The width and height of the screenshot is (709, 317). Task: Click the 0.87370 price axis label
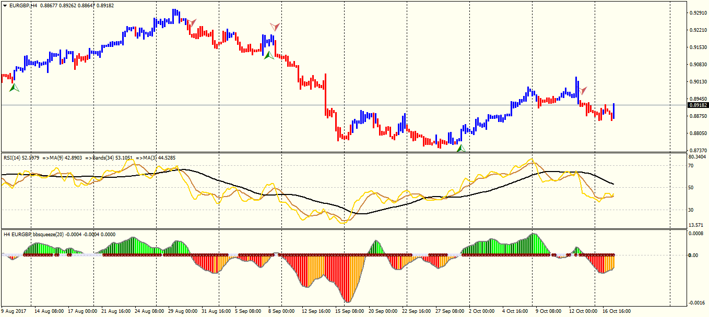click(x=698, y=150)
